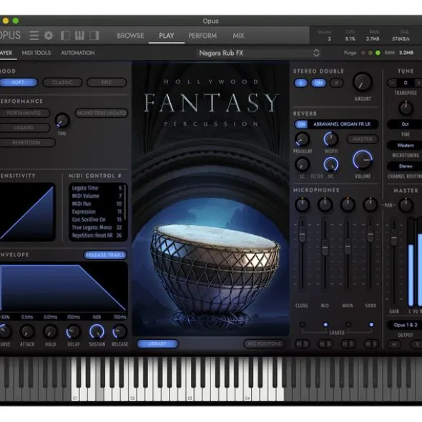
Task: Toggle the virtual keyboard display icon
Action: pyautogui.click(x=79, y=36)
